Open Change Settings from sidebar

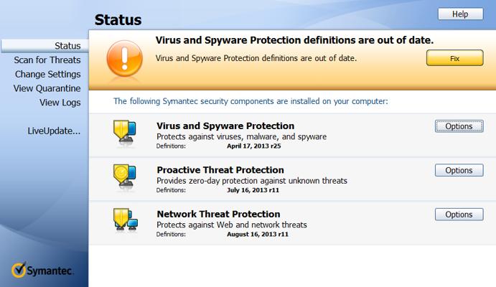[47, 74]
